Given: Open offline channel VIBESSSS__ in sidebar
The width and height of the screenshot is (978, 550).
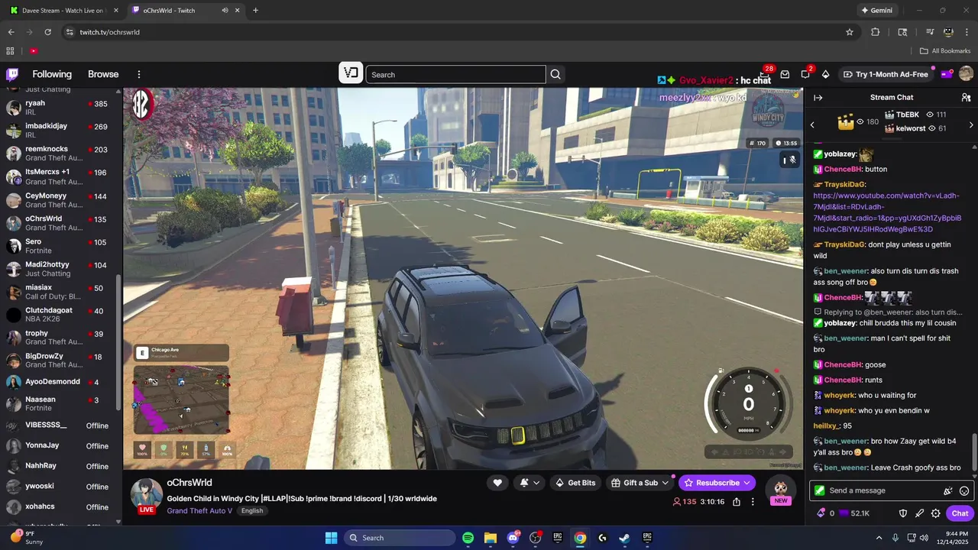Looking at the screenshot, I should pyautogui.click(x=60, y=425).
